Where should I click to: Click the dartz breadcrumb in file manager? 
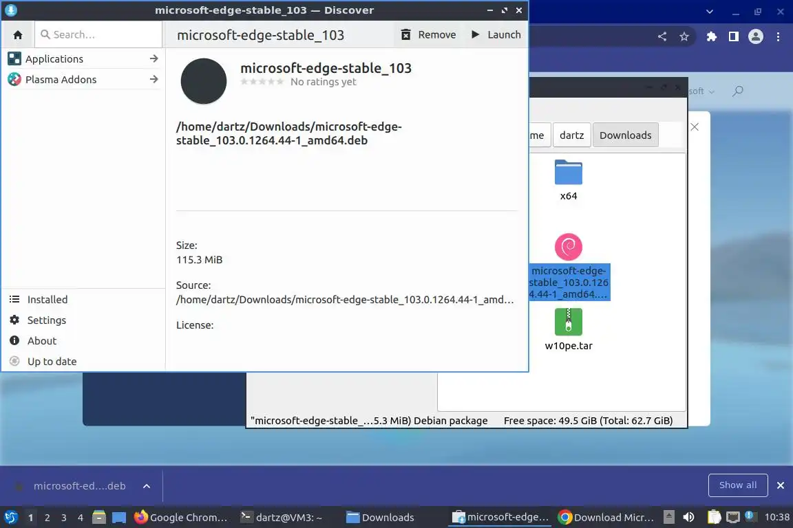pos(571,135)
